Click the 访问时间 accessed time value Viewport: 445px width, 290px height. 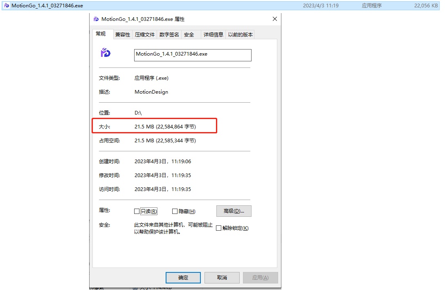[163, 189]
